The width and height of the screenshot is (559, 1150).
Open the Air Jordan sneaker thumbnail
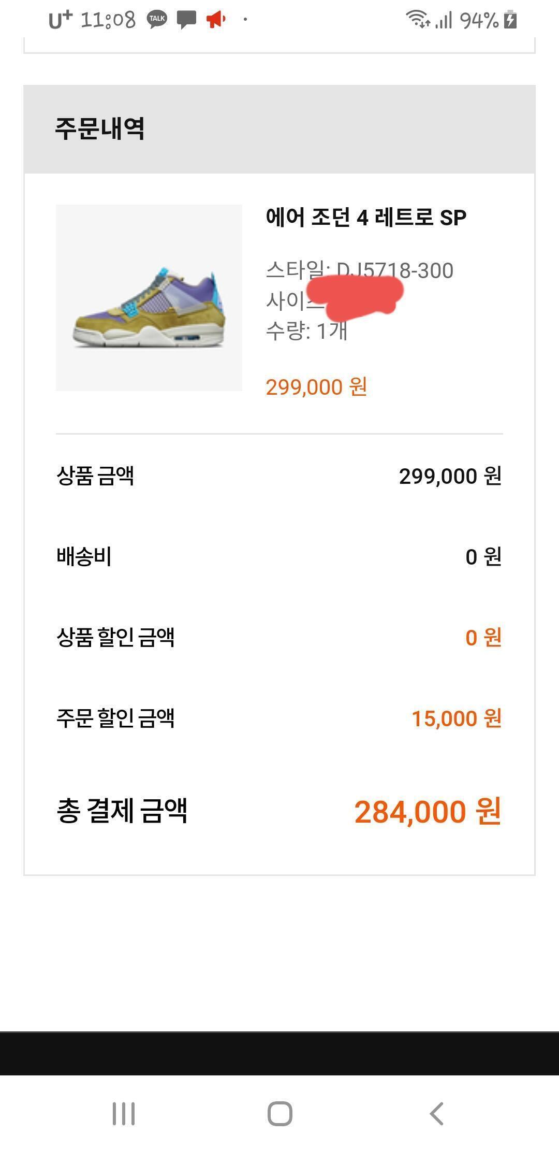(149, 298)
